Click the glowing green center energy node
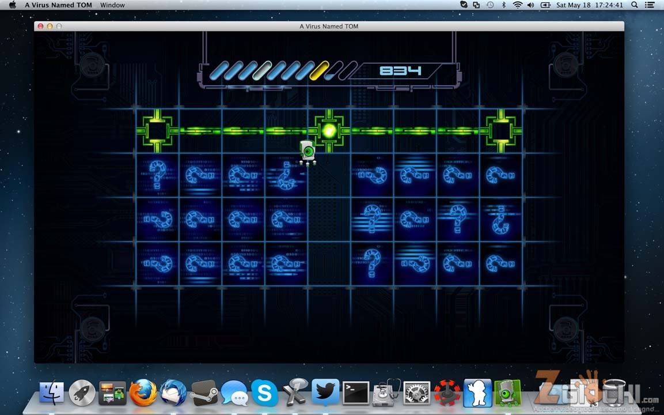 point(329,131)
